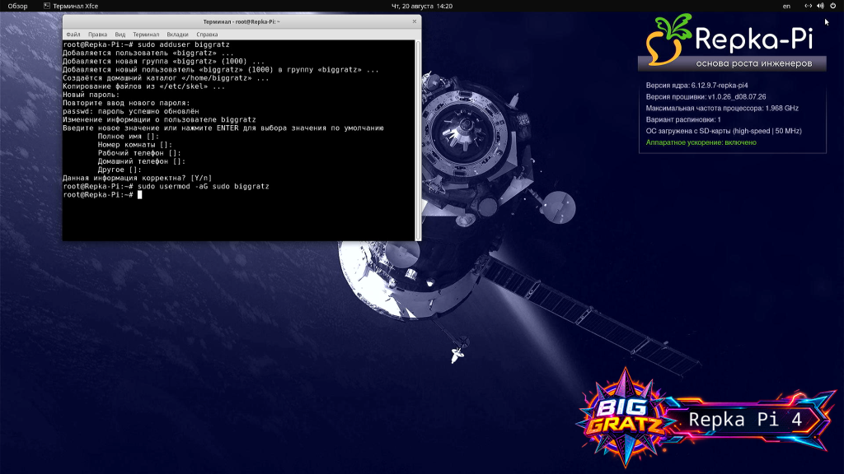Image resolution: width=844 pixels, height=474 pixels.
Task: Click the line 'Повторите ввод нового пароля:'
Action: pyautogui.click(x=126, y=103)
